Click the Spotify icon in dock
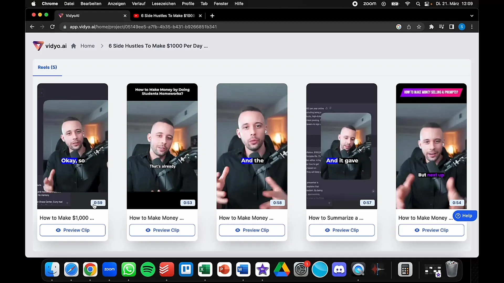504x283 pixels. [x=148, y=269]
